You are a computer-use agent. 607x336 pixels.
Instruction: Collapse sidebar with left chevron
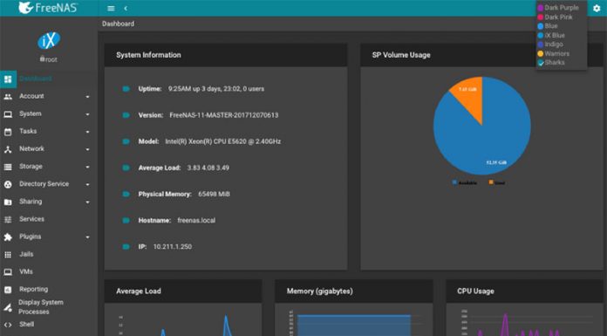click(126, 8)
